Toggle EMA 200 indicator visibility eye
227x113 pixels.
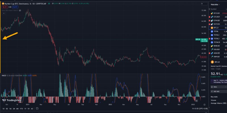click(20, 10)
